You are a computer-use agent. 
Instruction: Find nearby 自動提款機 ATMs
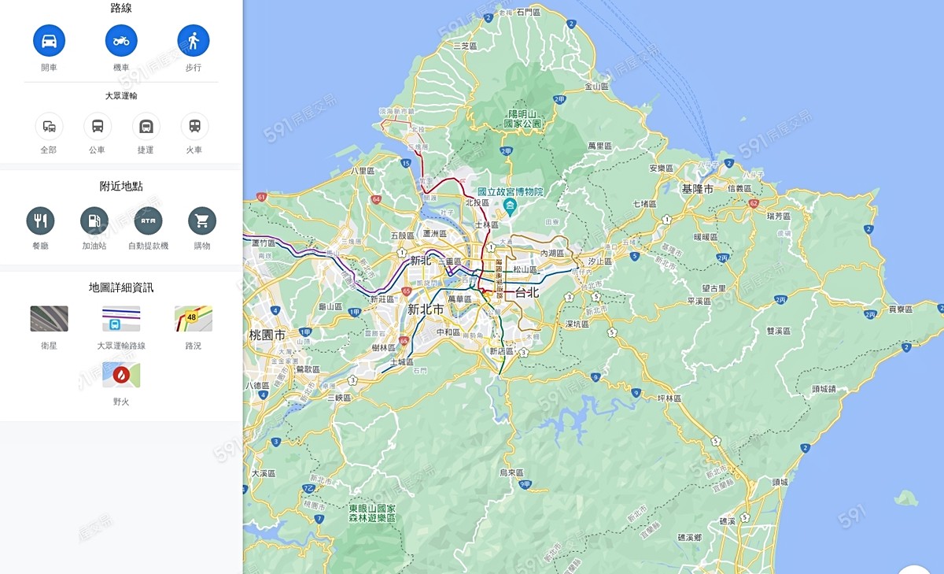[148, 221]
